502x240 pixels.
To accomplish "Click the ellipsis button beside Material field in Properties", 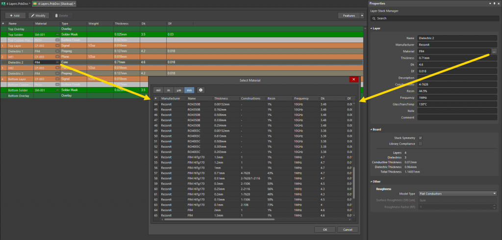I will tap(494, 51).
